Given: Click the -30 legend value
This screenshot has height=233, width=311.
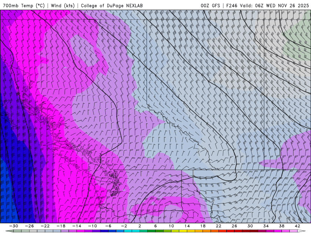Looking at the screenshot, I should (x=14, y=226).
